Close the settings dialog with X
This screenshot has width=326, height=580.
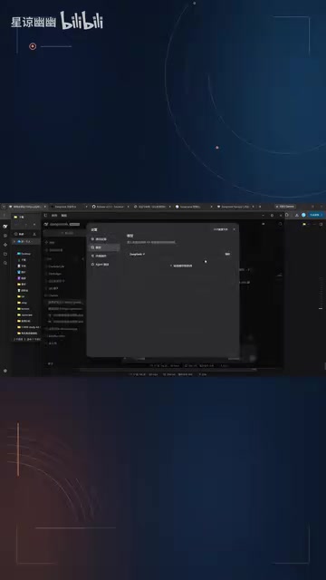tap(234, 229)
